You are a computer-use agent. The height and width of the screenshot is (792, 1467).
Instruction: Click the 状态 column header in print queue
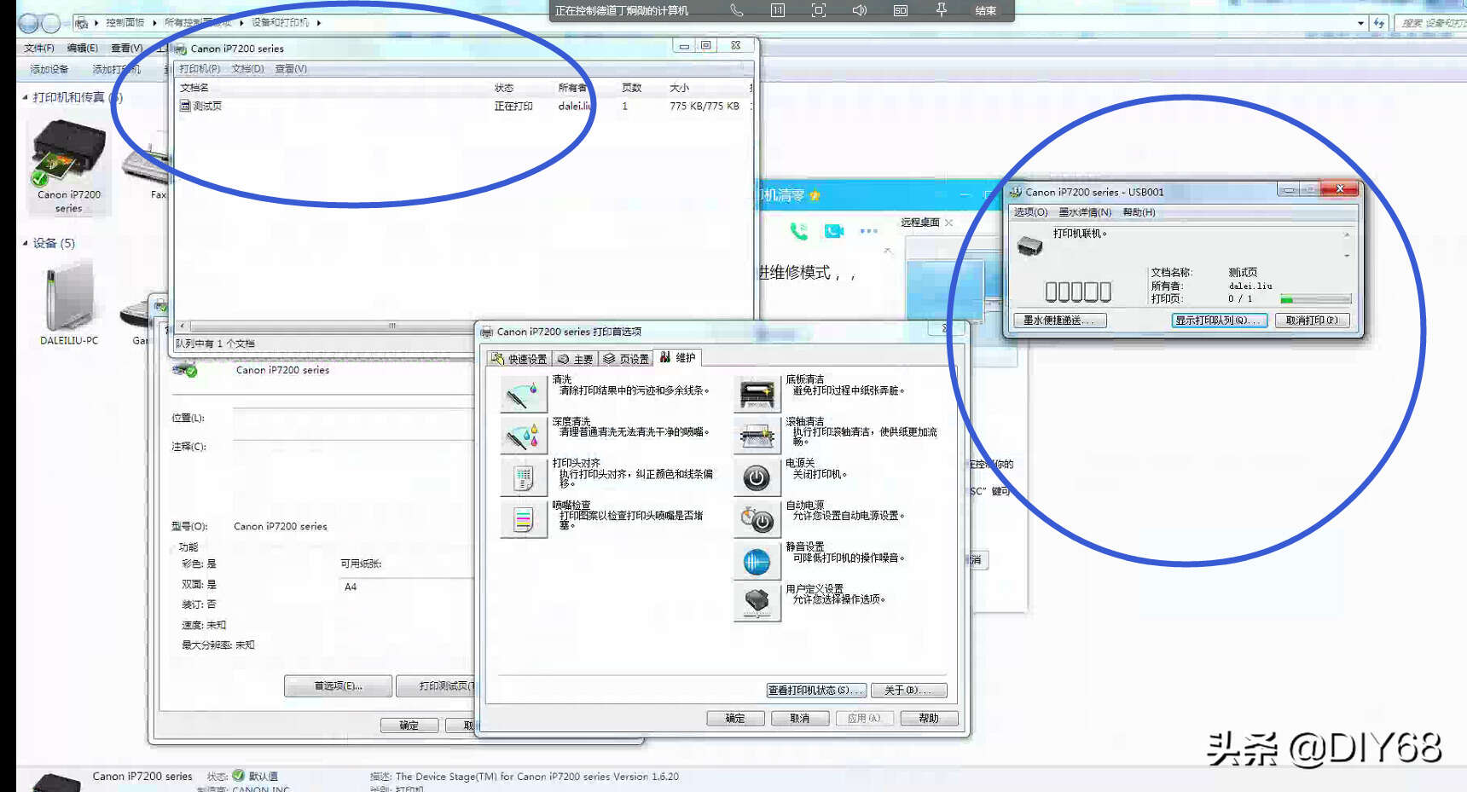click(505, 88)
